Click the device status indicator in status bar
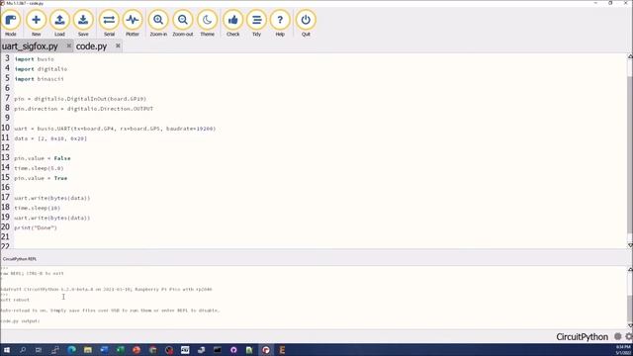 tap(617, 336)
